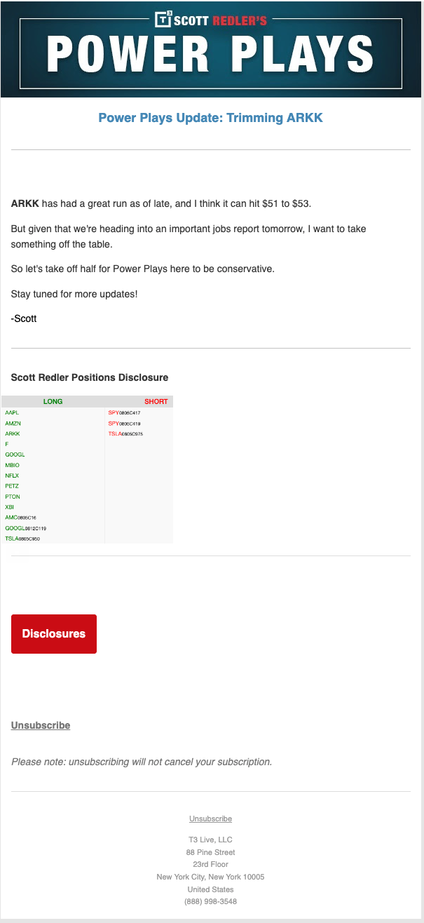Click the AMC 0806C16 long option
The width and height of the screenshot is (424, 923).
(20, 517)
